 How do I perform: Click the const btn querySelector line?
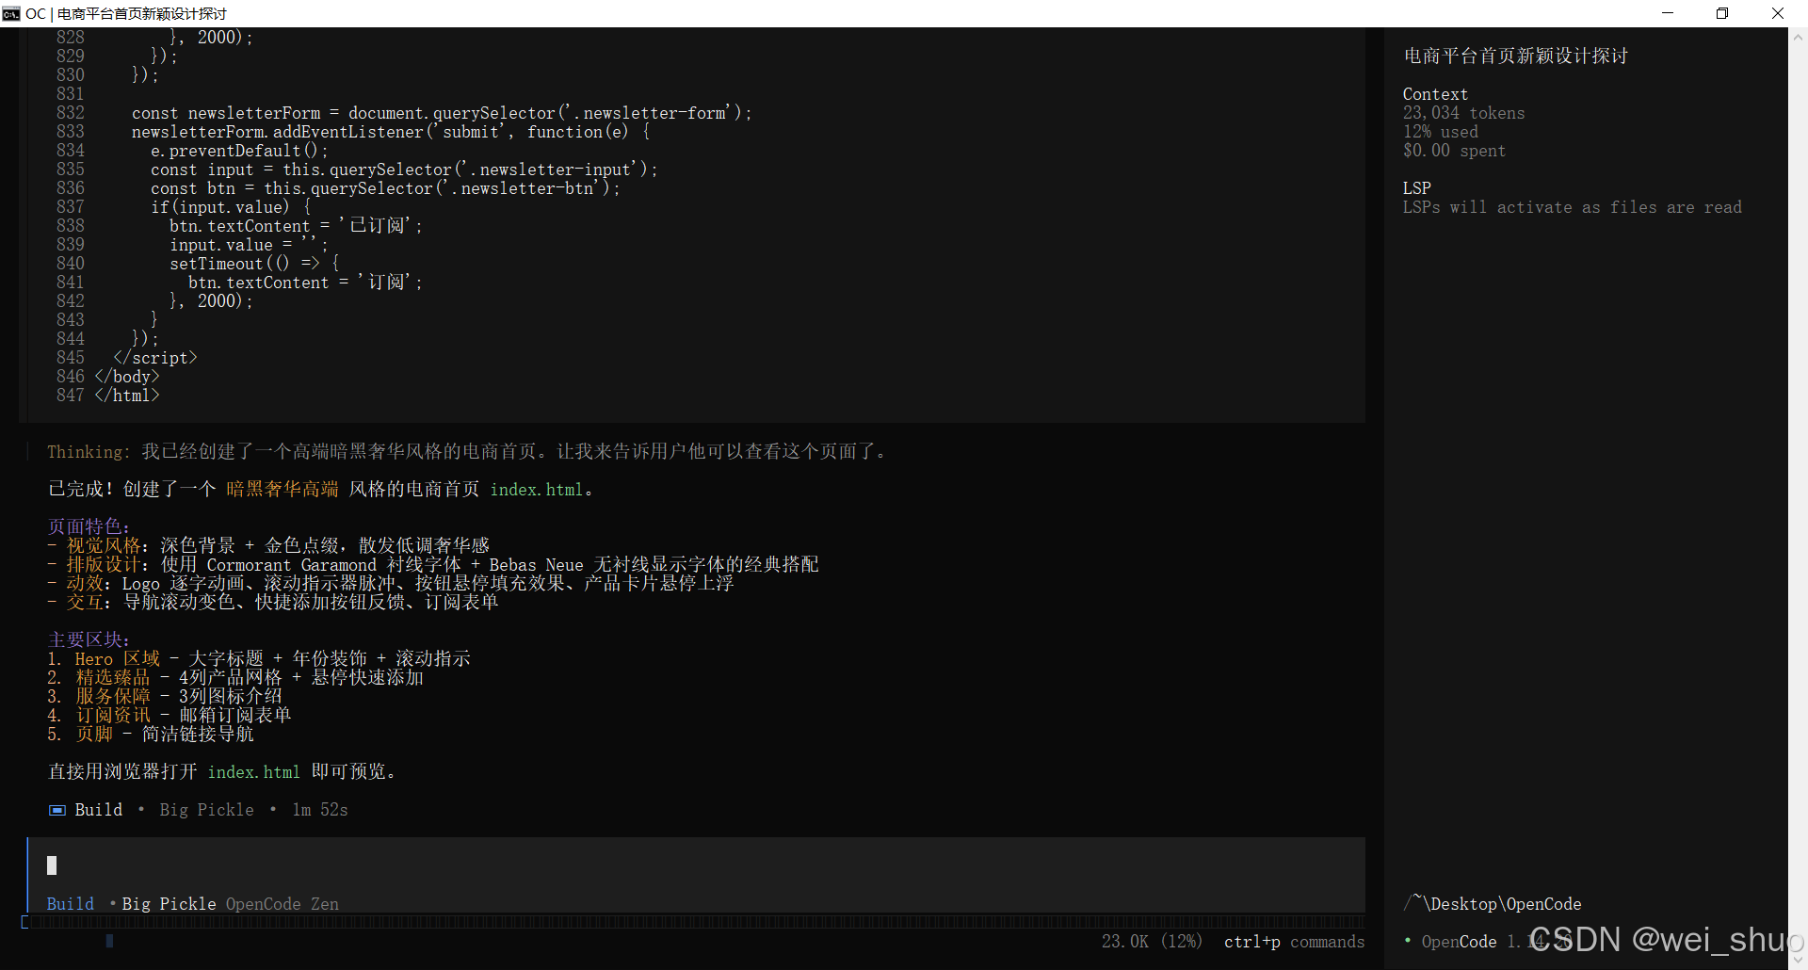click(x=385, y=188)
